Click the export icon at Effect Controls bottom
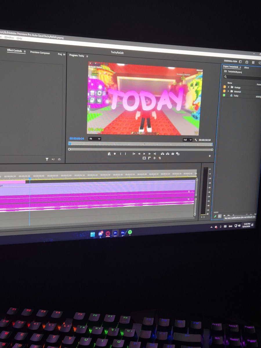Image resolution: width=261 pixels, height=348 pixels. tap(59, 159)
